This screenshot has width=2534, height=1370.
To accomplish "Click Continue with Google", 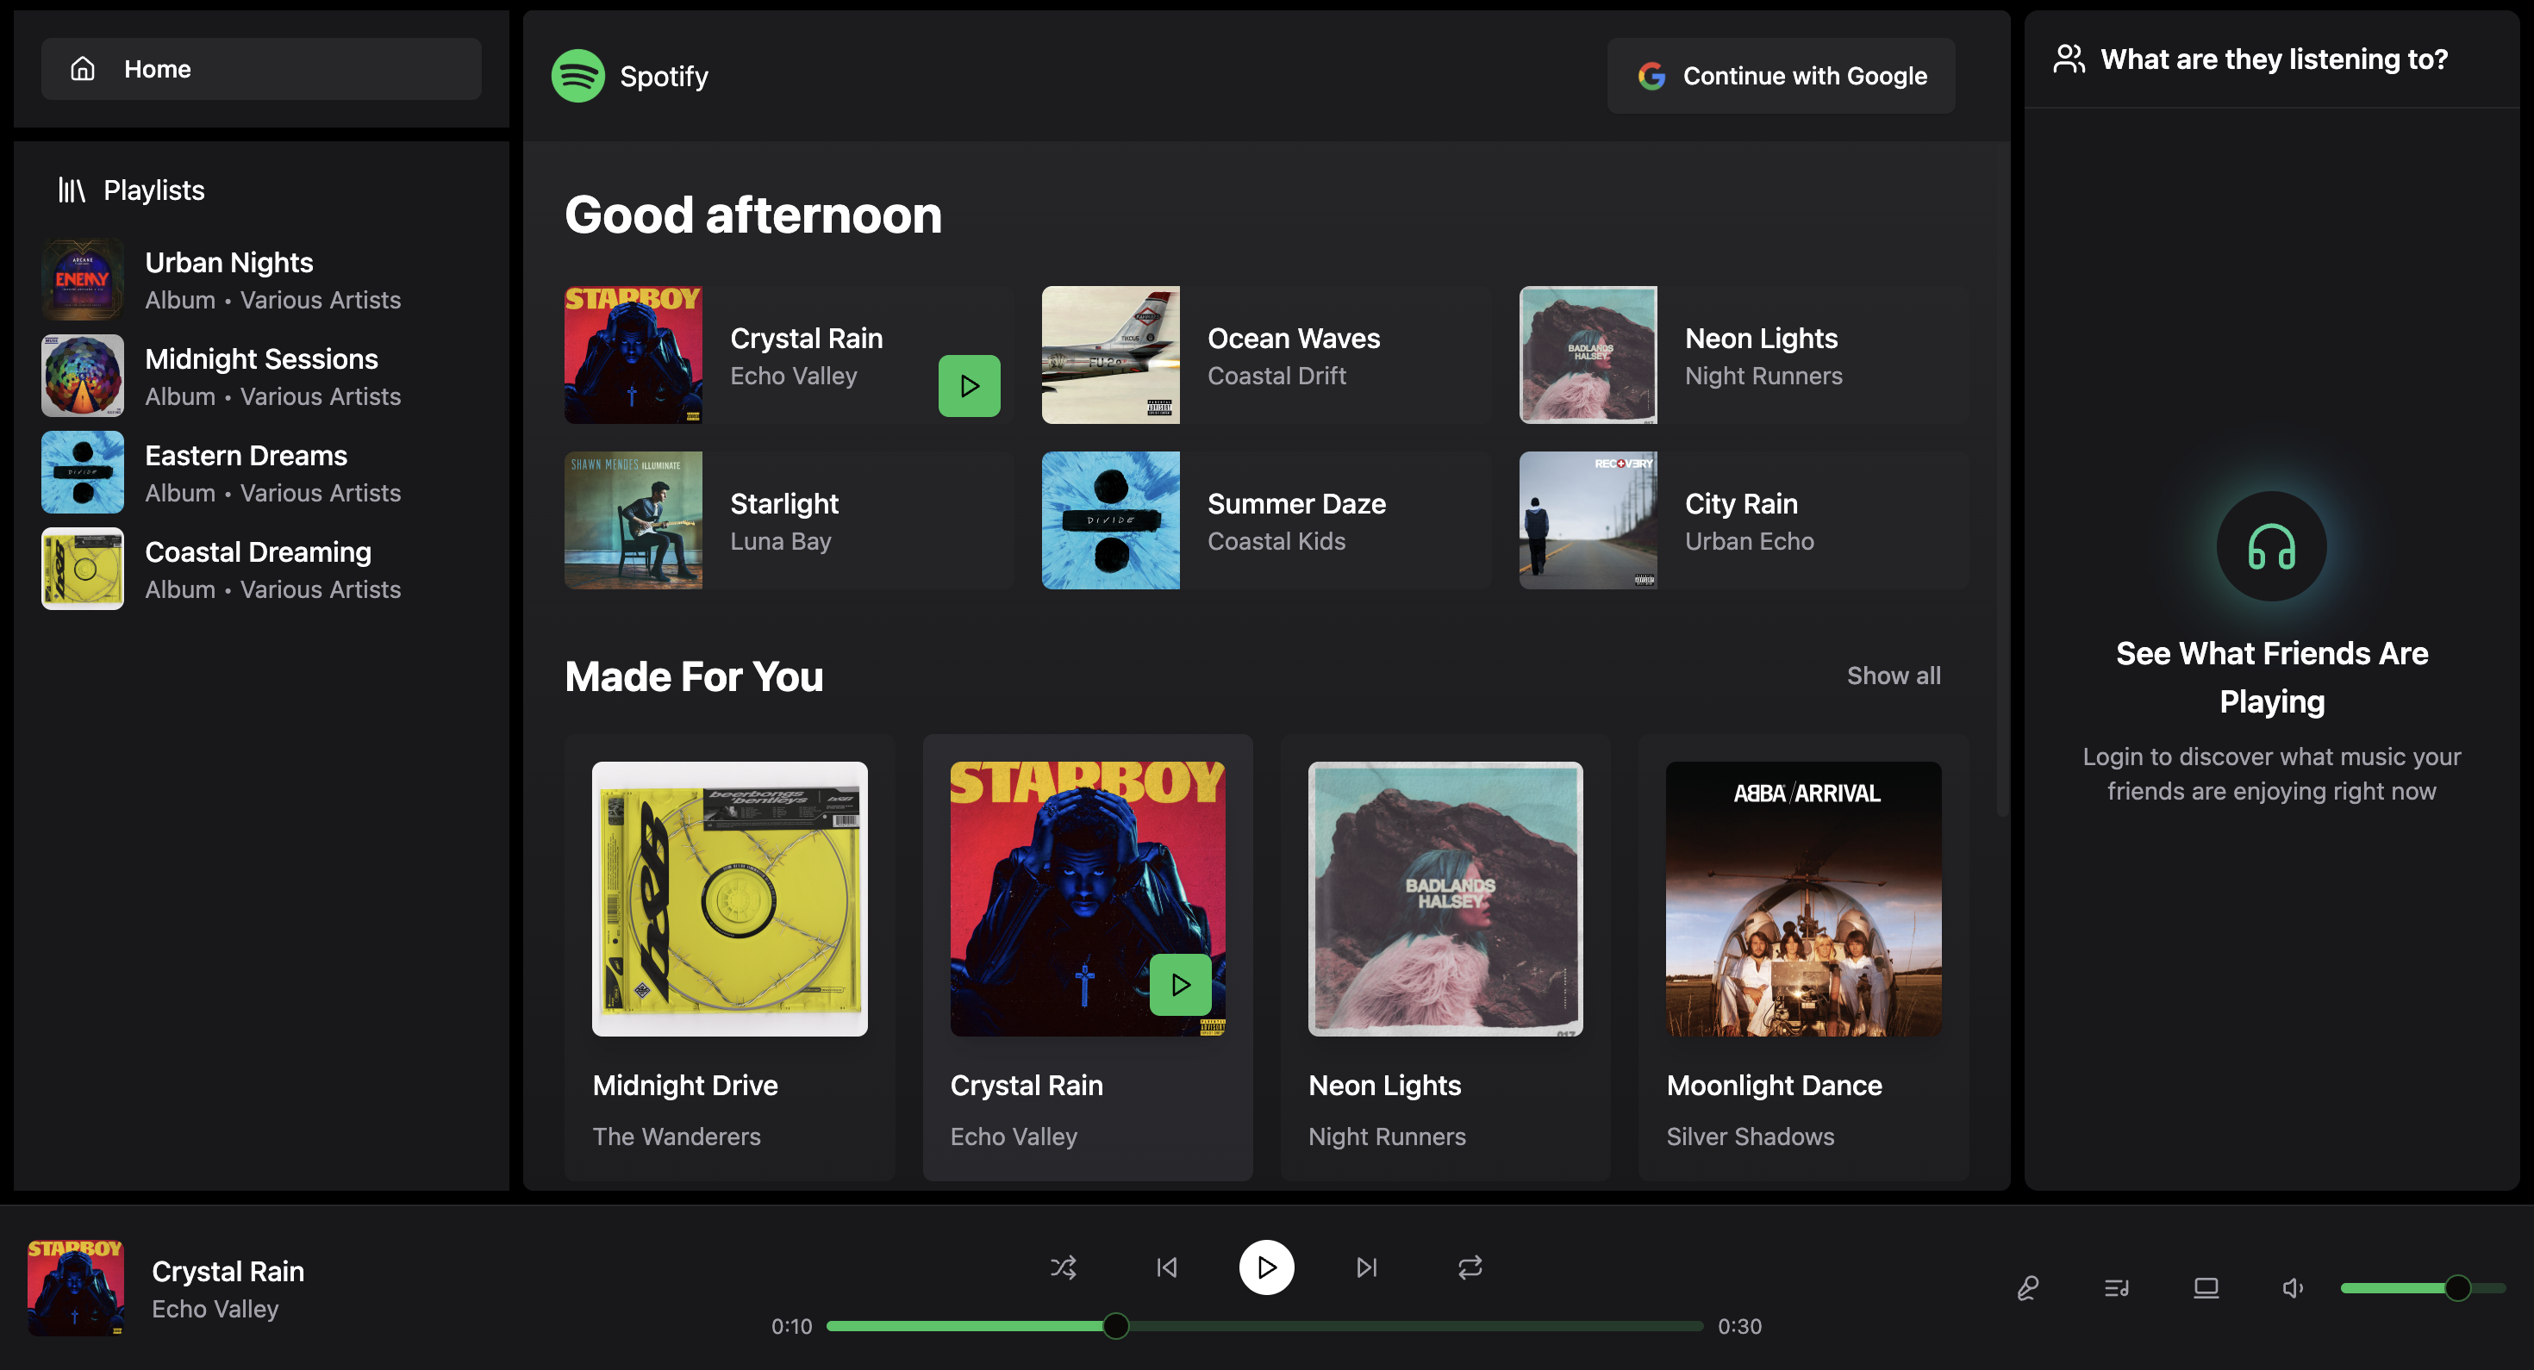I will (1781, 76).
